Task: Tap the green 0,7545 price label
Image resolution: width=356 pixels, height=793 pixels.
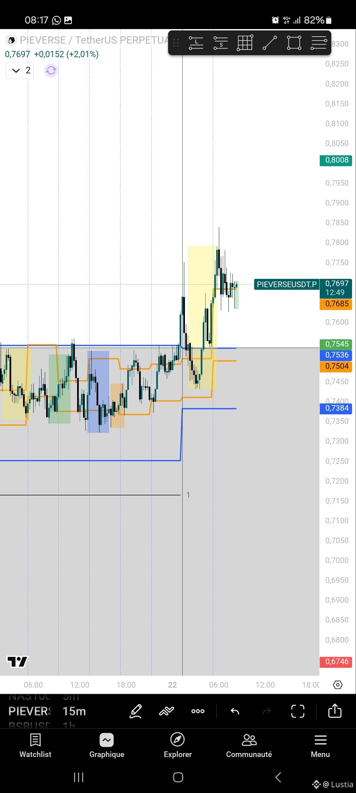Action: click(x=336, y=344)
